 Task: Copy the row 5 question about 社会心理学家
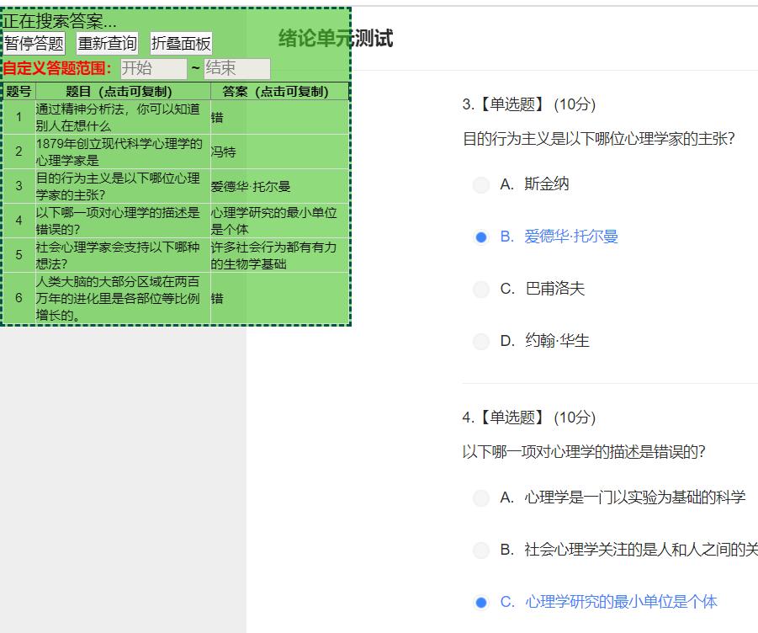coord(122,255)
